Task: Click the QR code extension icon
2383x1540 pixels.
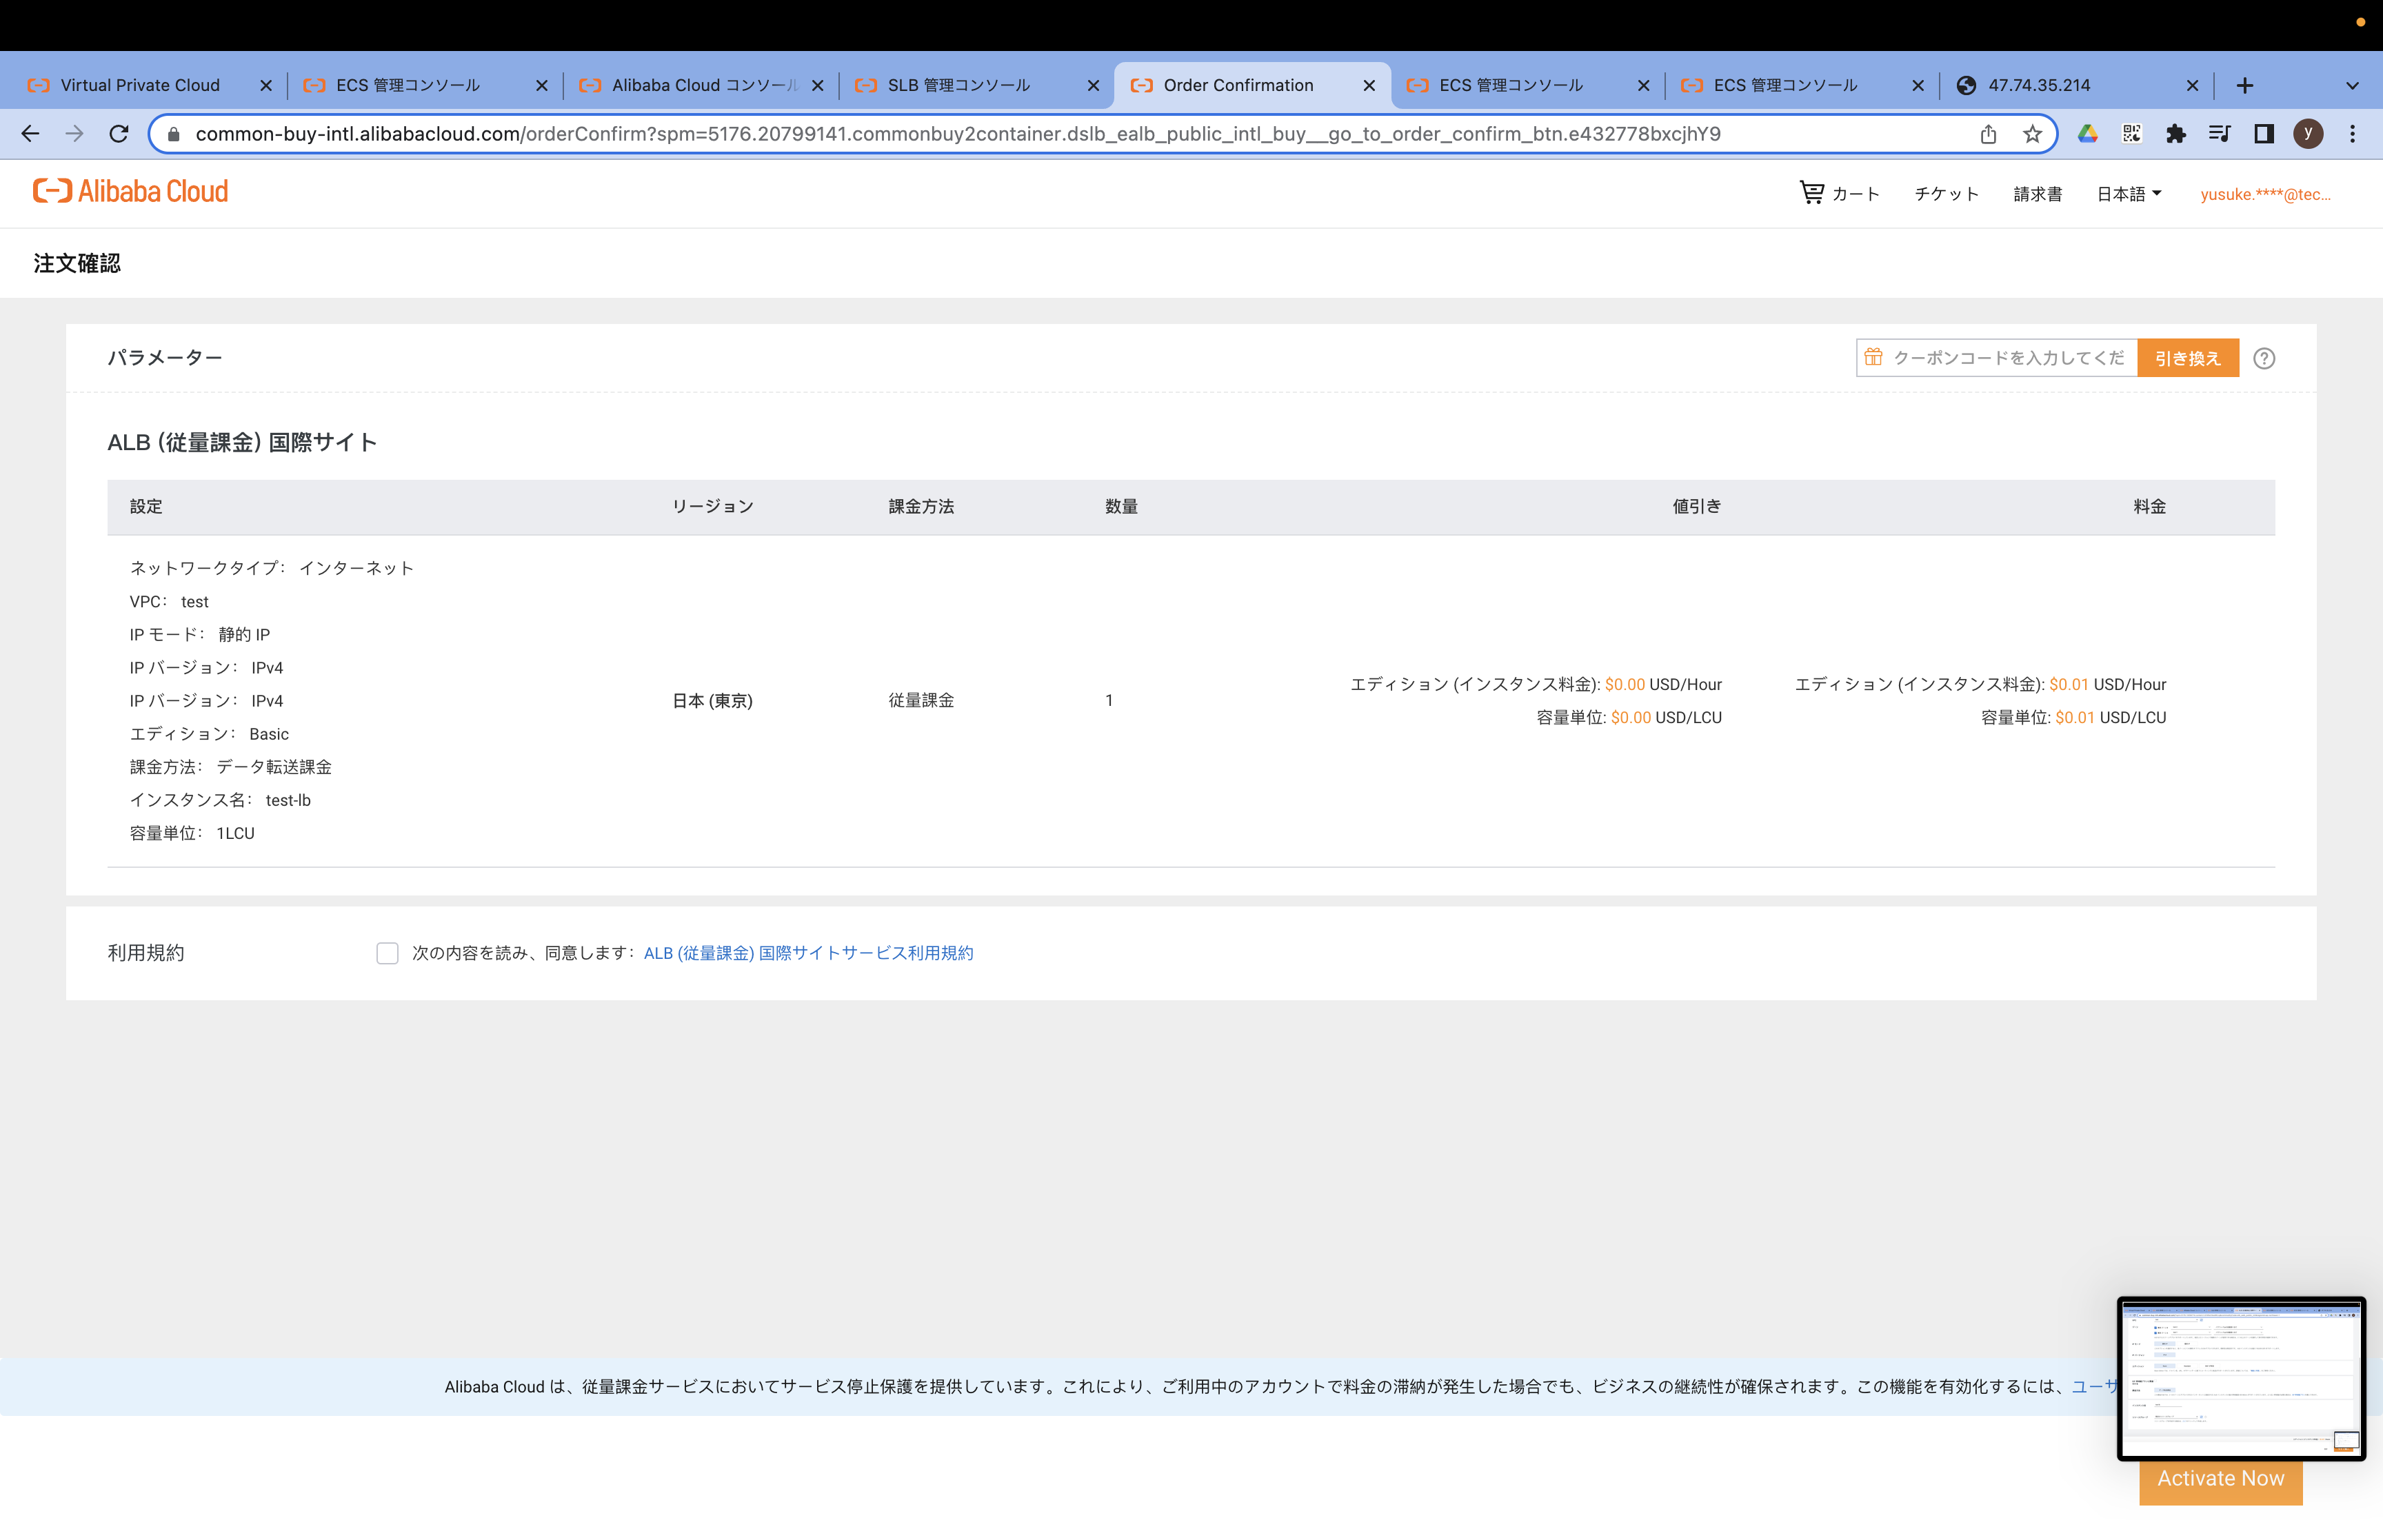Action: click(2132, 133)
